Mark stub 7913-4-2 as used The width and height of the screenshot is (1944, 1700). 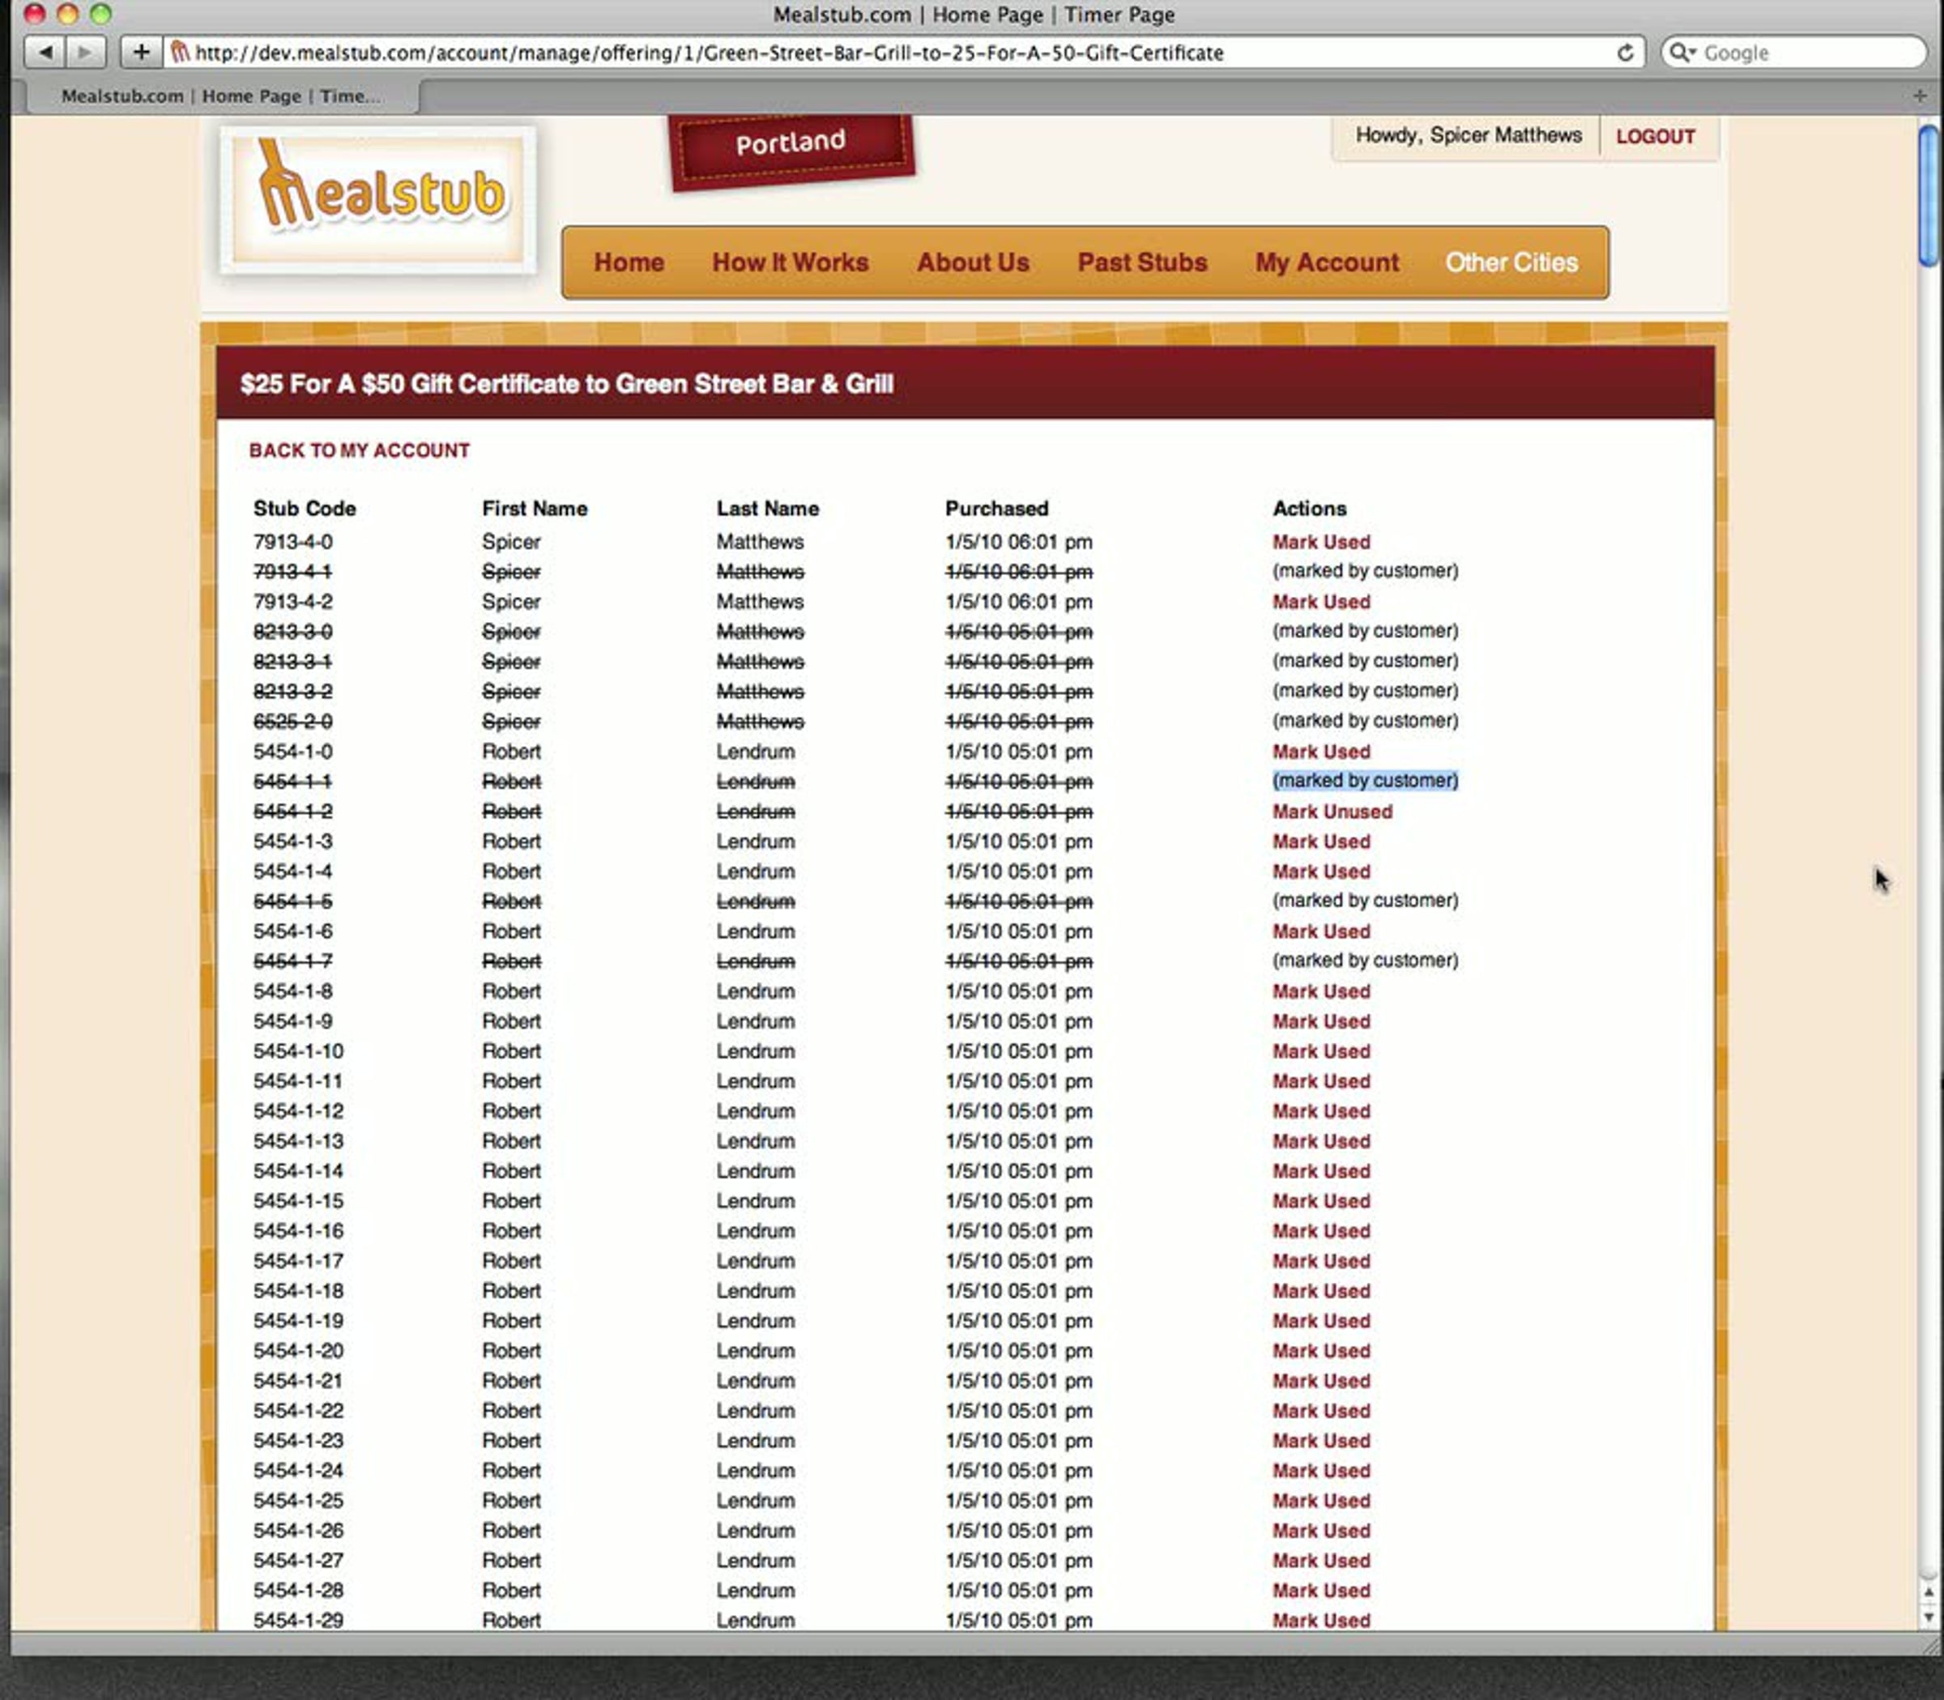pos(1320,602)
